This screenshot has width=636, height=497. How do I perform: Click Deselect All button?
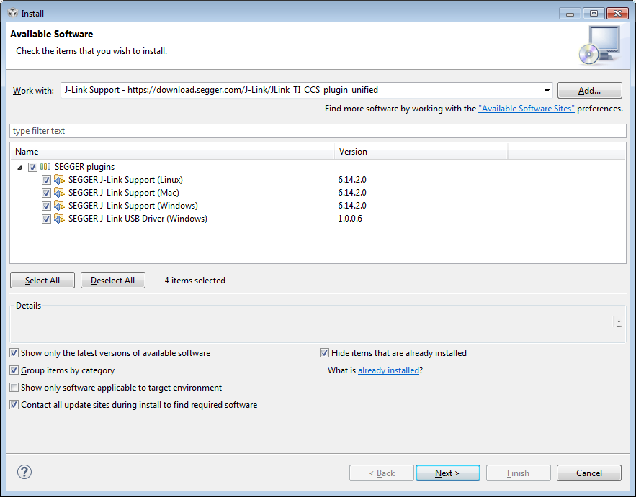pos(113,281)
